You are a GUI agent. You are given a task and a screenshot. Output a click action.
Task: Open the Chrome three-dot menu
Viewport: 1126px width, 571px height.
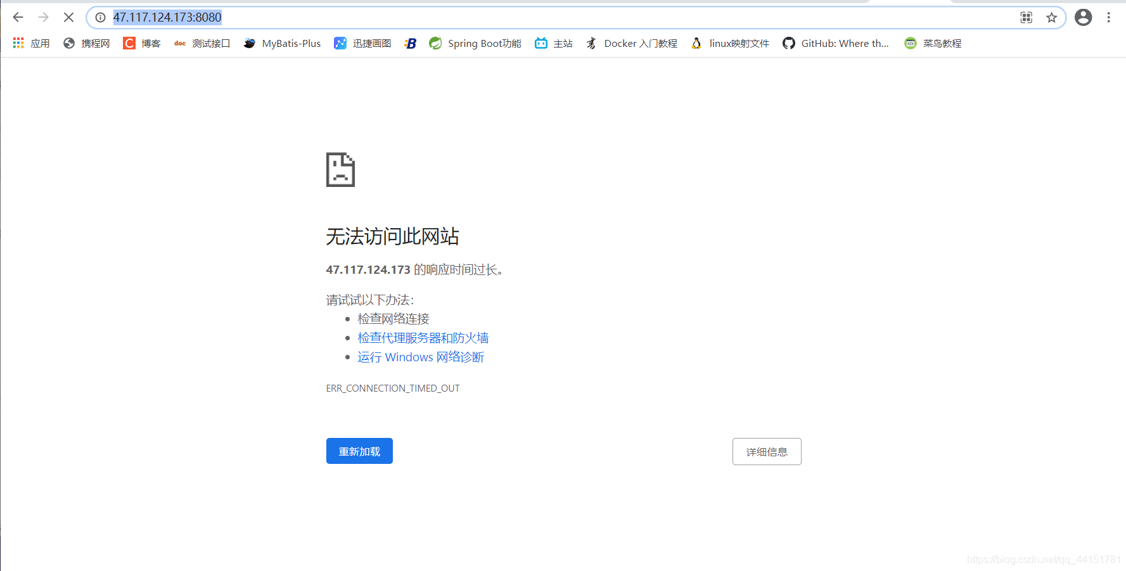coord(1110,17)
